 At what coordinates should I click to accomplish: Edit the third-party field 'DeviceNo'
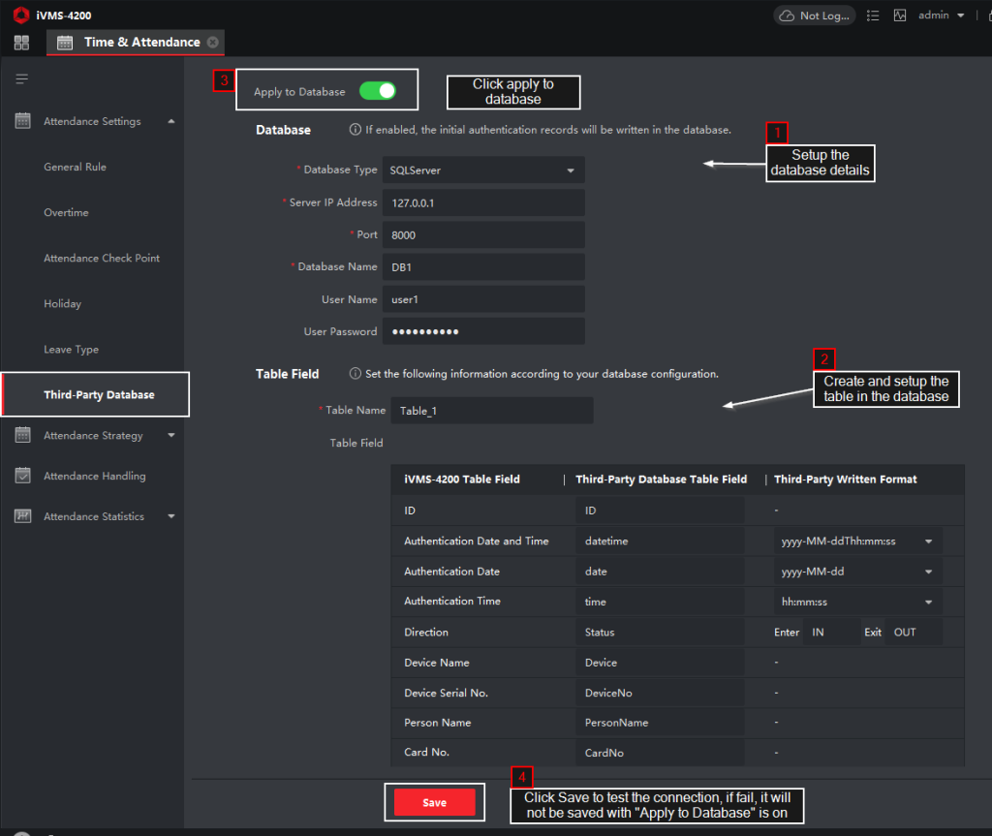coord(660,693)
